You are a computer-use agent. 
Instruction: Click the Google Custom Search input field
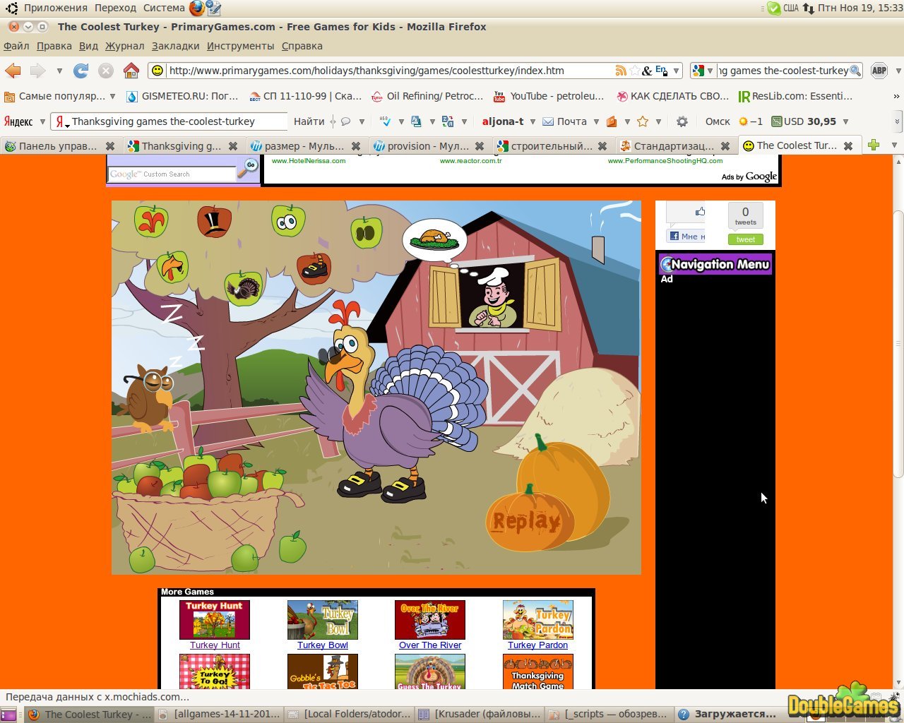coord(172,174)
